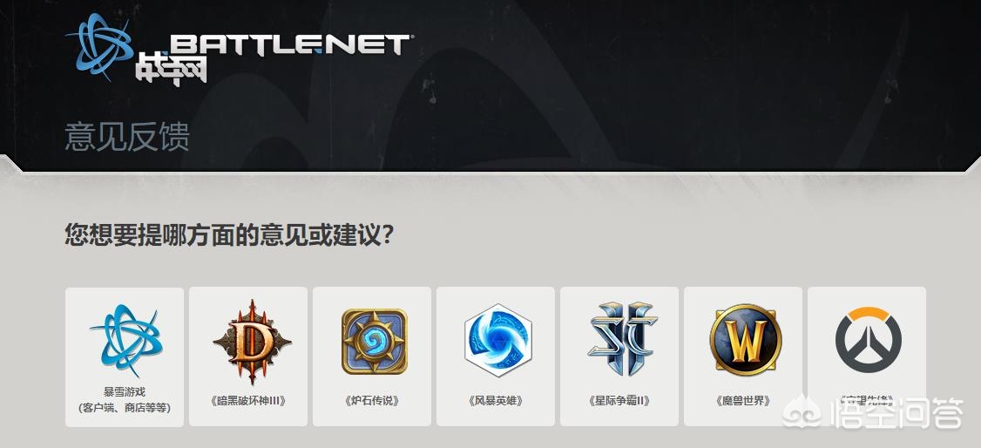The height and width of the screenshot is (448, 981).
Task: Click the 《炉石传说》 label
Action: point(372,400)
